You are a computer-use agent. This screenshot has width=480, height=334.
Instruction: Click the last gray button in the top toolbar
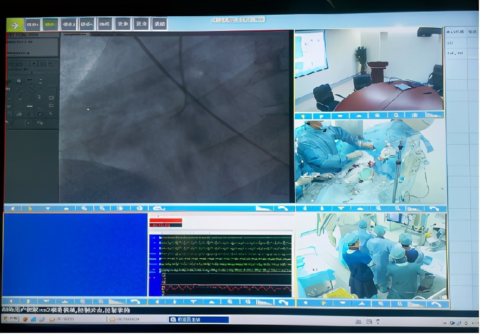click(x=159, y=24)
